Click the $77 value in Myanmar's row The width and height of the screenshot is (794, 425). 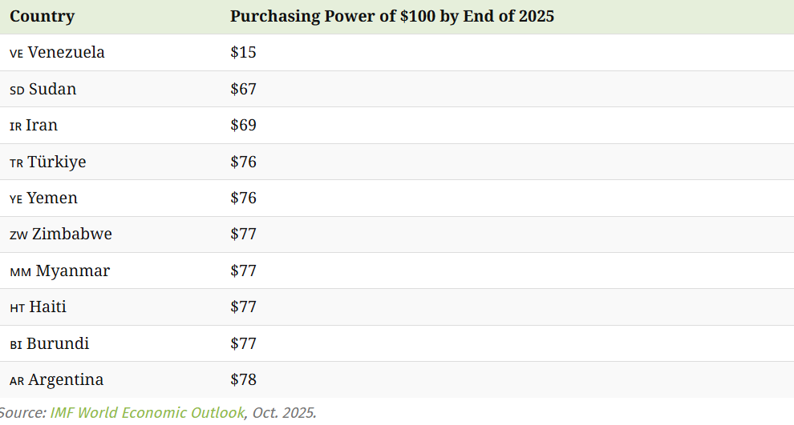pyautogui.click(x=243, y=271)
